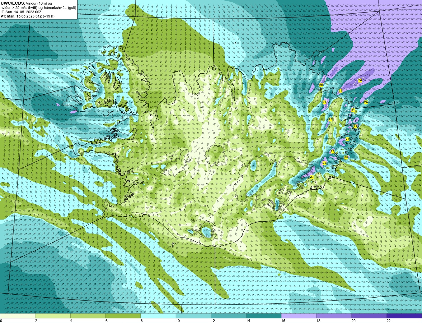Select the 2–4 m/s light green legend swatch
Viewport: 422px width, 323px height.
point(53,316)
